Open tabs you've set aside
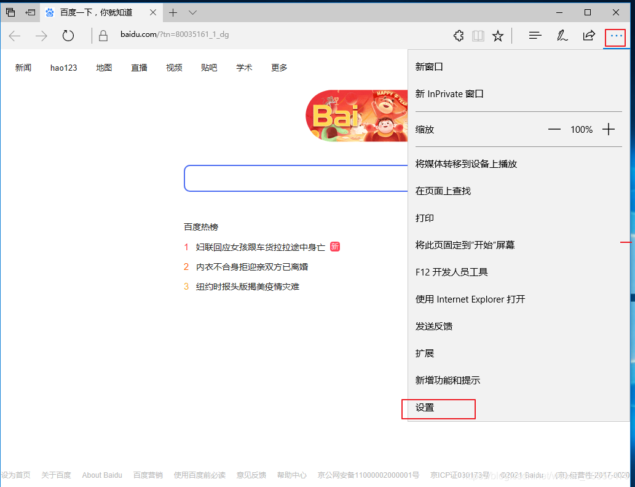The image size is (635, 487). click(9, 12)
